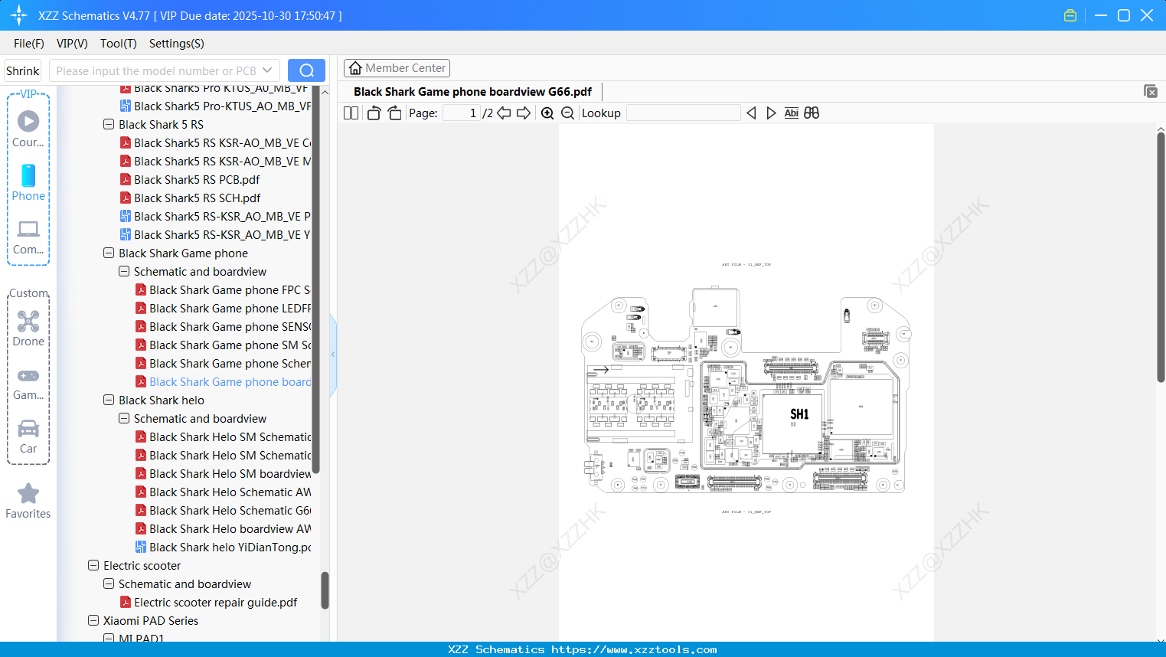Select the Black Shark Game phone boardview G66.pdf tab
The height and width of the screenshot is (657, 1166).
(472, 92)
